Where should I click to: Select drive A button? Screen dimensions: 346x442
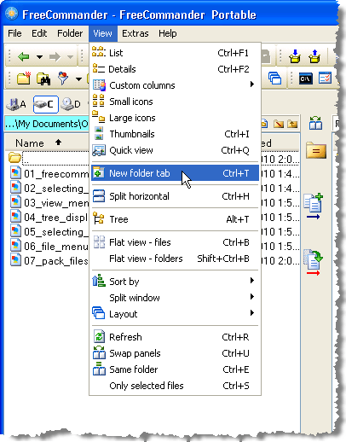click(16, 104)
